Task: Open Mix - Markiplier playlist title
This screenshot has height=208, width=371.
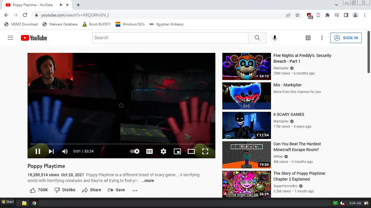Action: (x=288, y=85)
